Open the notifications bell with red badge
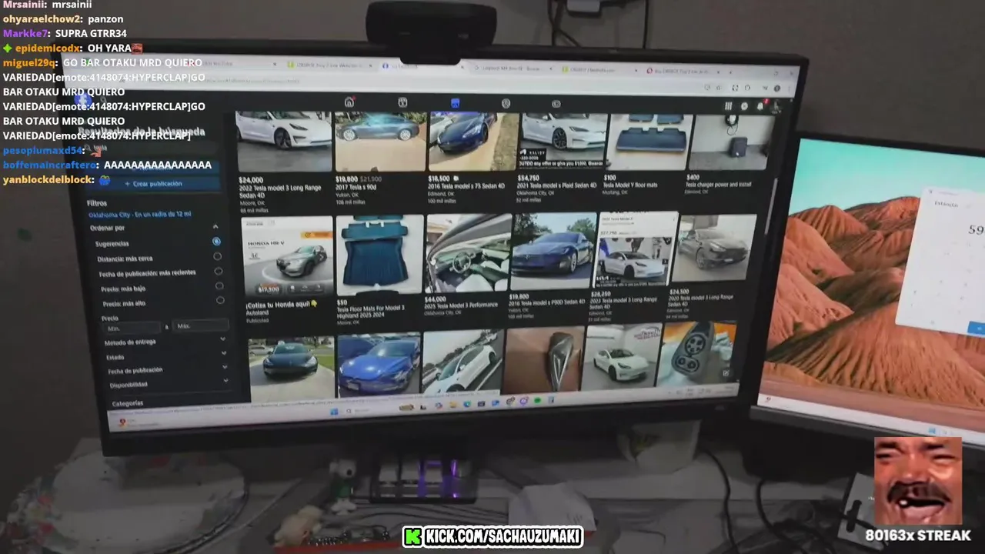 [x=760, y=106]
